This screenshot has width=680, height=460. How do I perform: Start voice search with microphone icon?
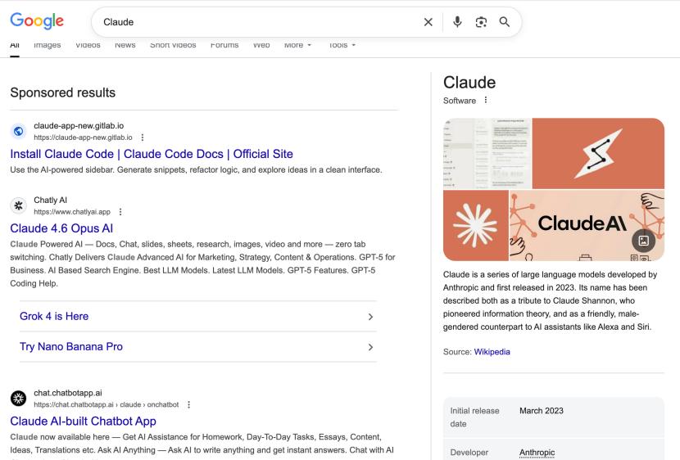coord(458,22)
